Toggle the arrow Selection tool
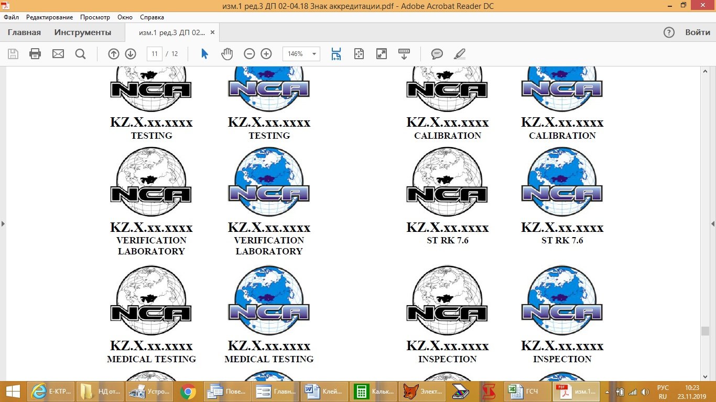716x402 pixels. [x=204, y=54]
